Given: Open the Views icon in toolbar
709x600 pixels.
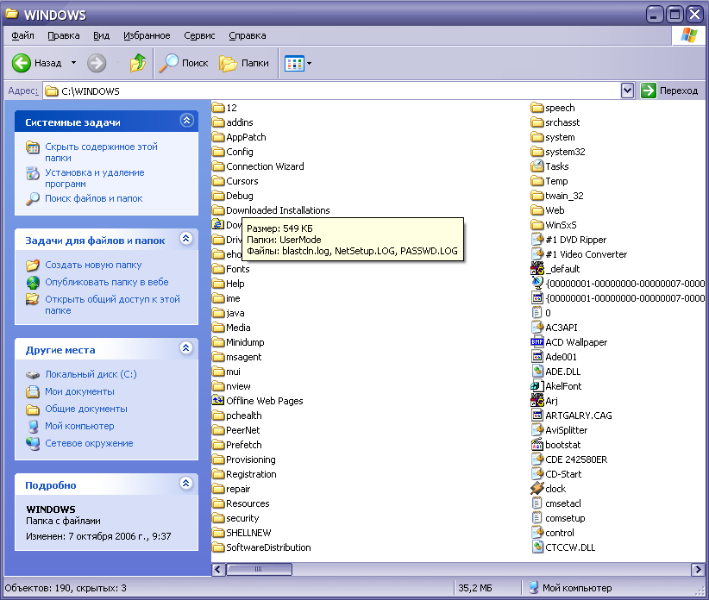Looking at the screenshot, I should [294, 64].
